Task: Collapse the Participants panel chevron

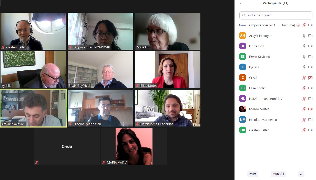Action: tap(241, 3)
